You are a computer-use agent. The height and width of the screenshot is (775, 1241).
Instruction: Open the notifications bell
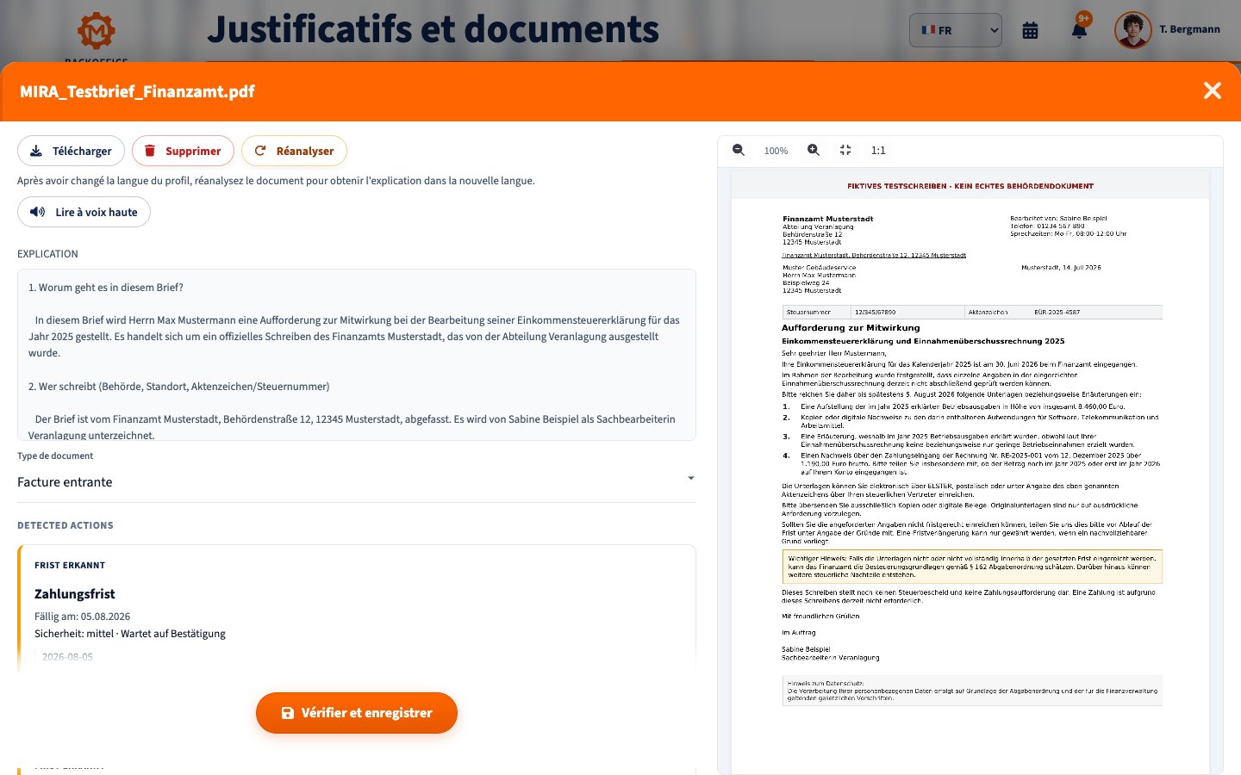pos(1079,30)
